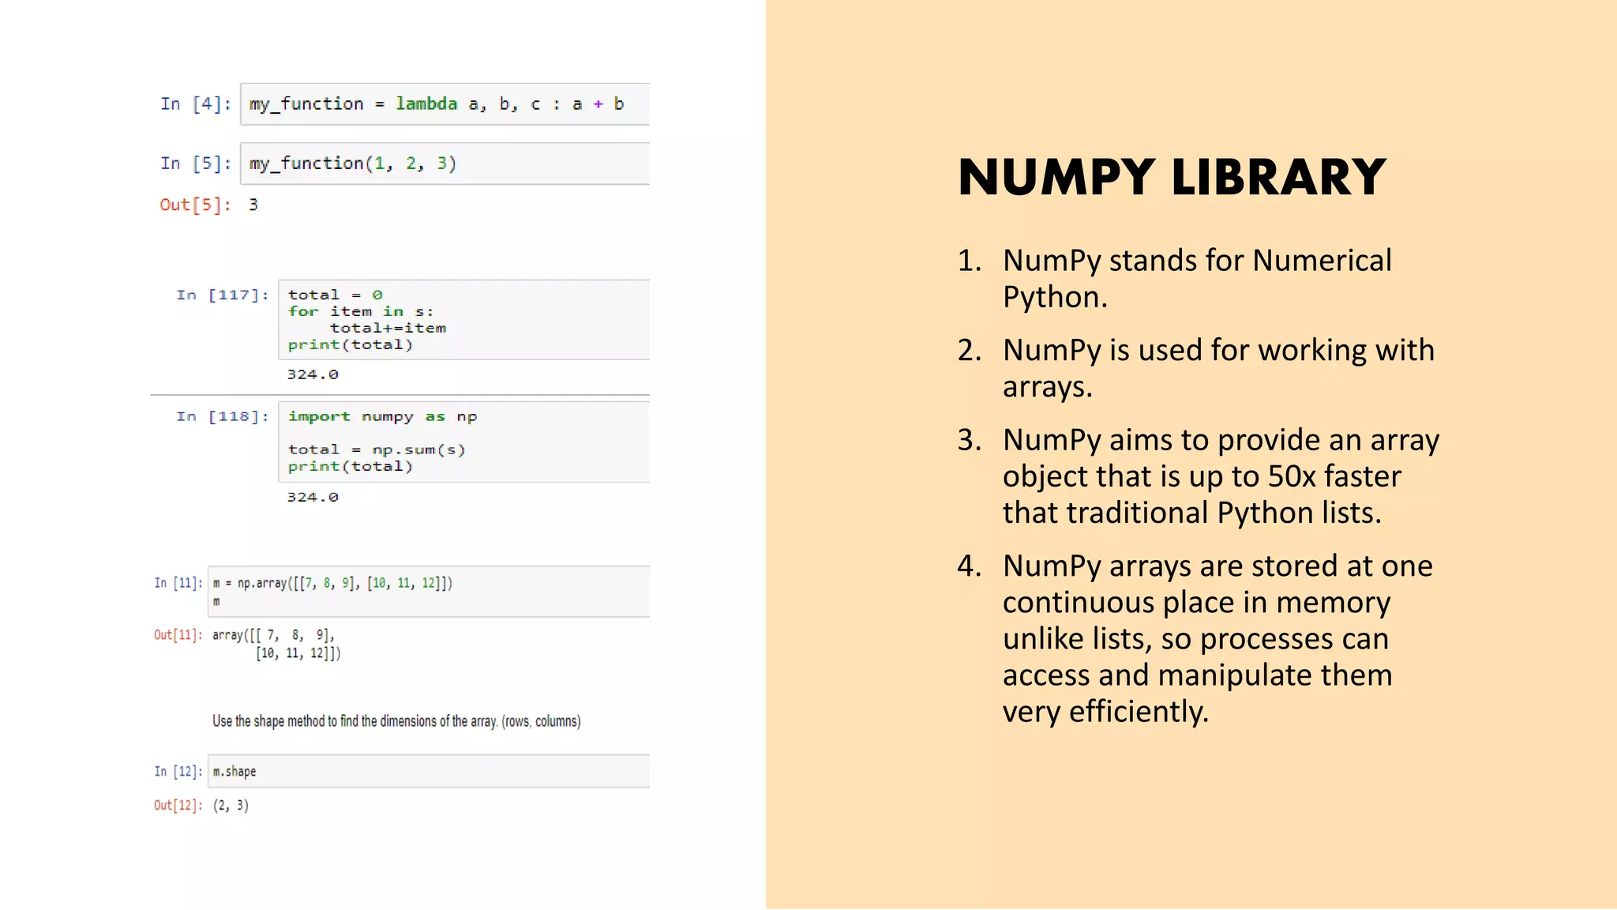Click the m.shape code cell In [12]
The image size is (1617, 910).
(x=429, y=771)
